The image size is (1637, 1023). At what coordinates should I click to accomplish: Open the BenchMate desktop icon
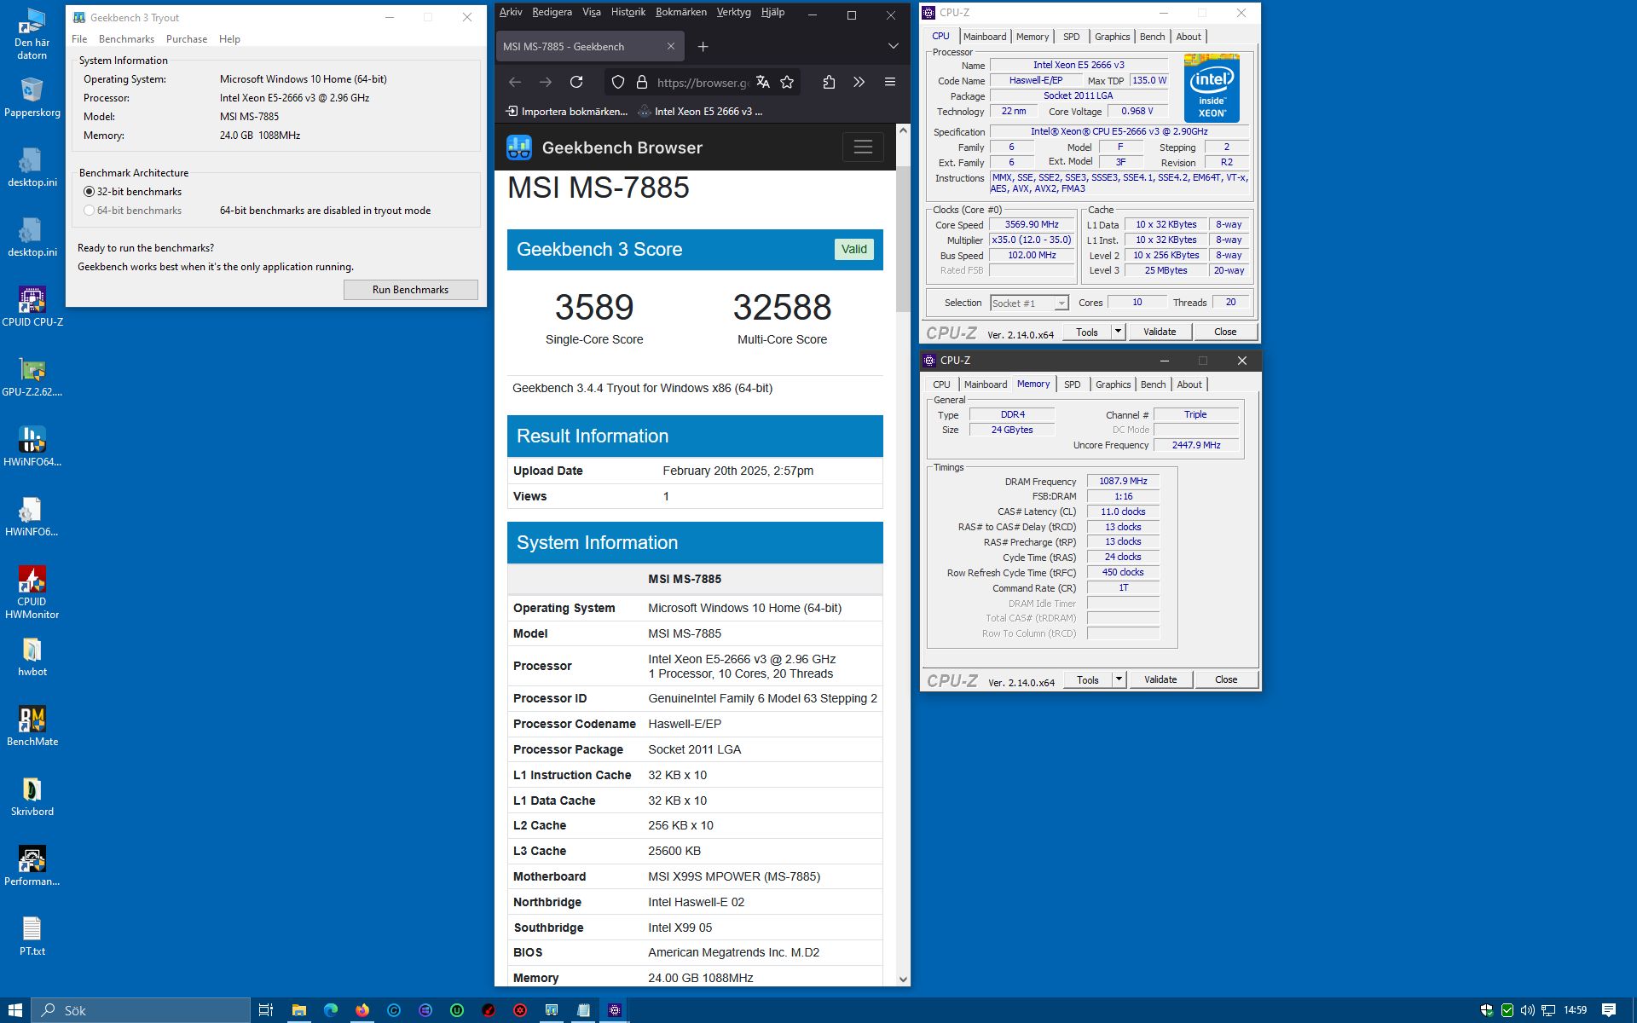32,726
